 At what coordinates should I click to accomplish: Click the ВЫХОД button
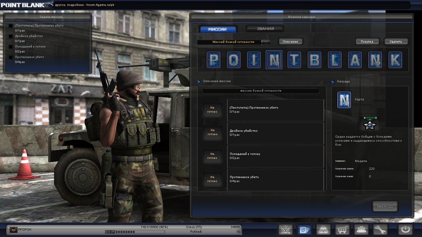385,206
